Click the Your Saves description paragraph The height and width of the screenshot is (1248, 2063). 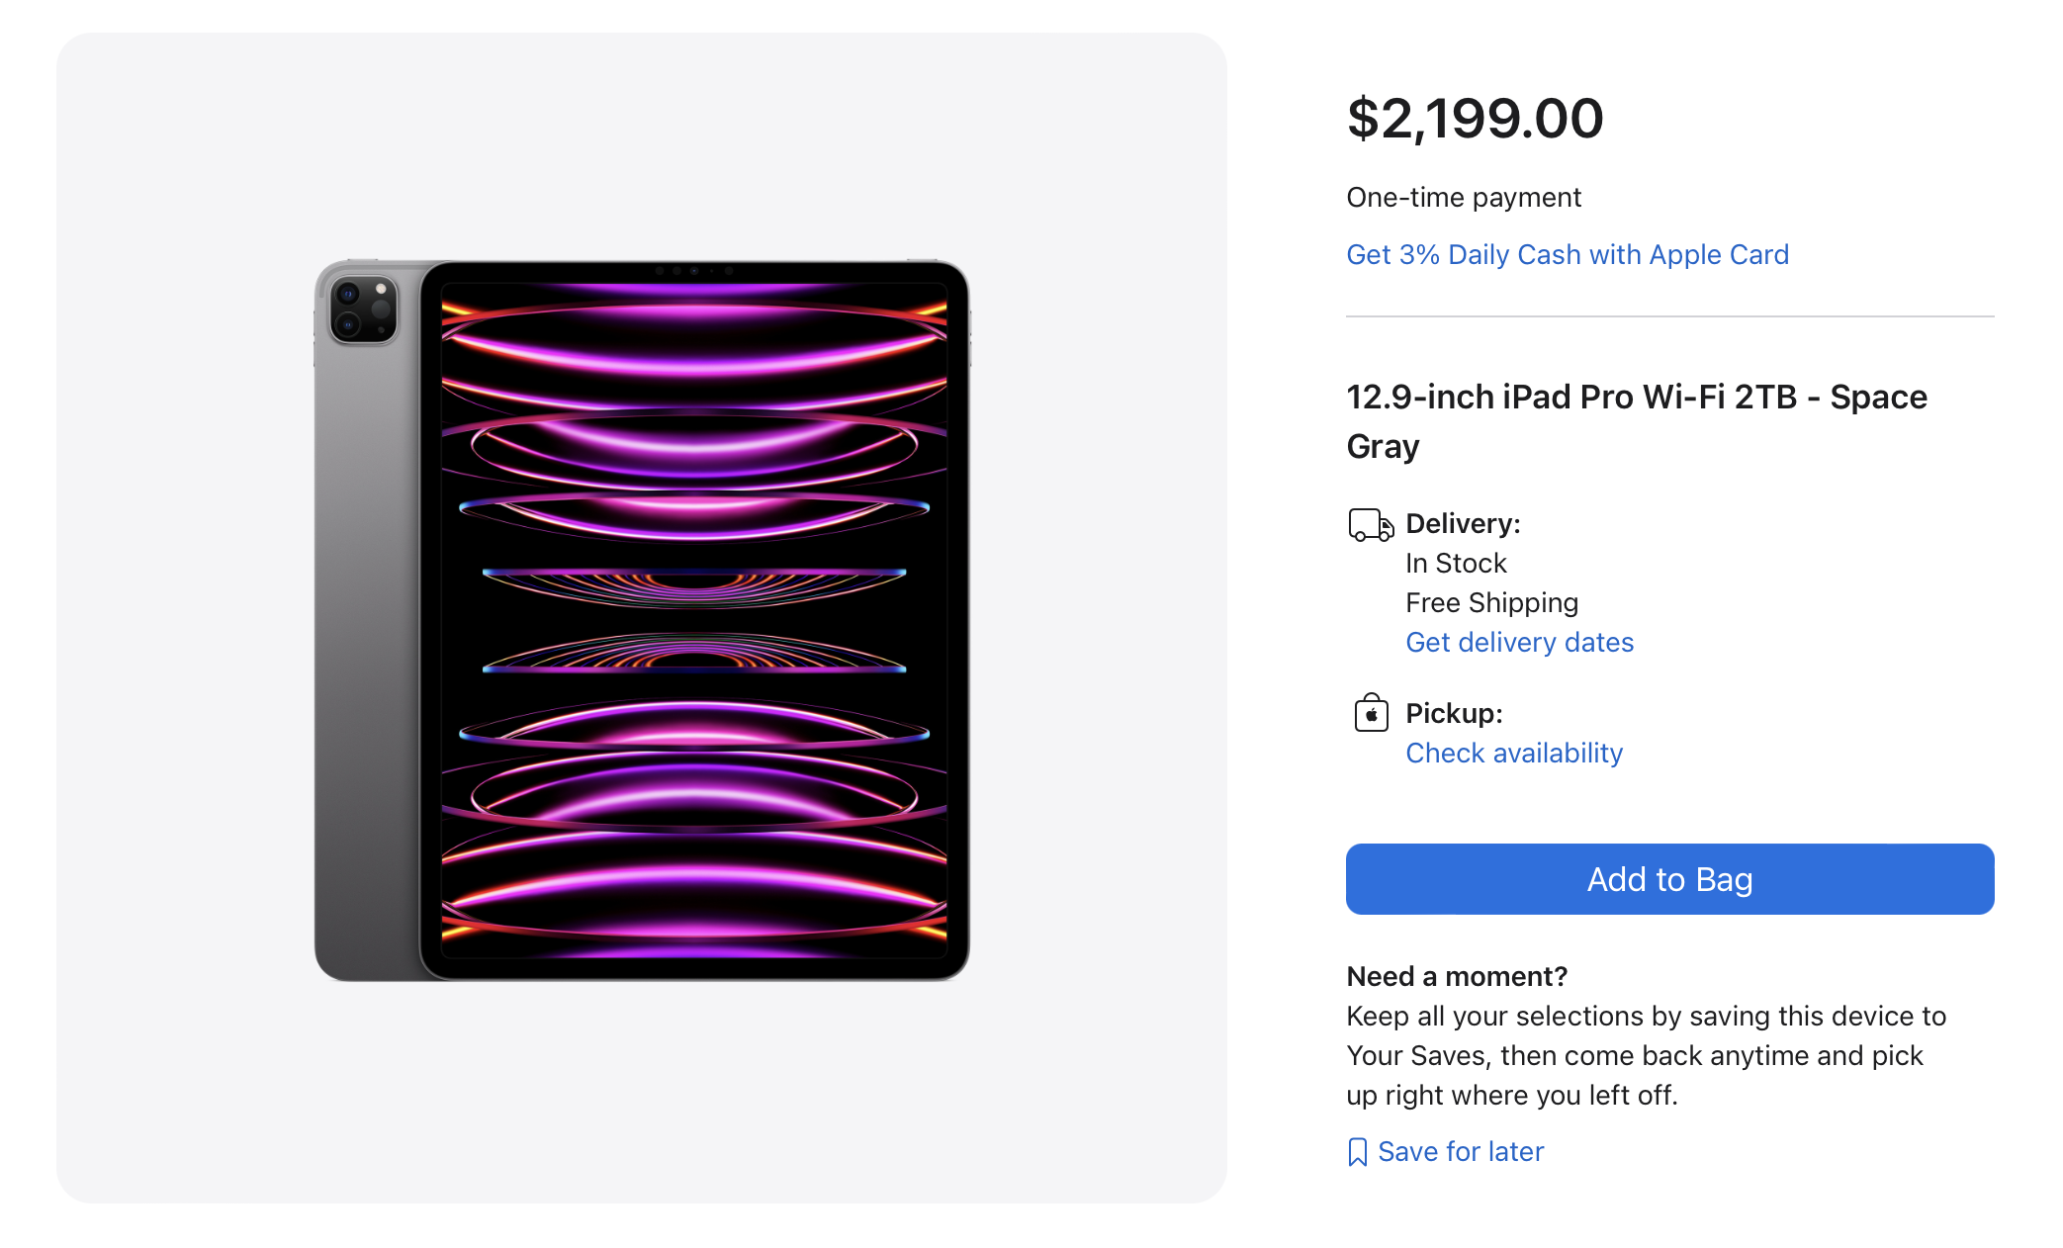pos(1645,1055)
